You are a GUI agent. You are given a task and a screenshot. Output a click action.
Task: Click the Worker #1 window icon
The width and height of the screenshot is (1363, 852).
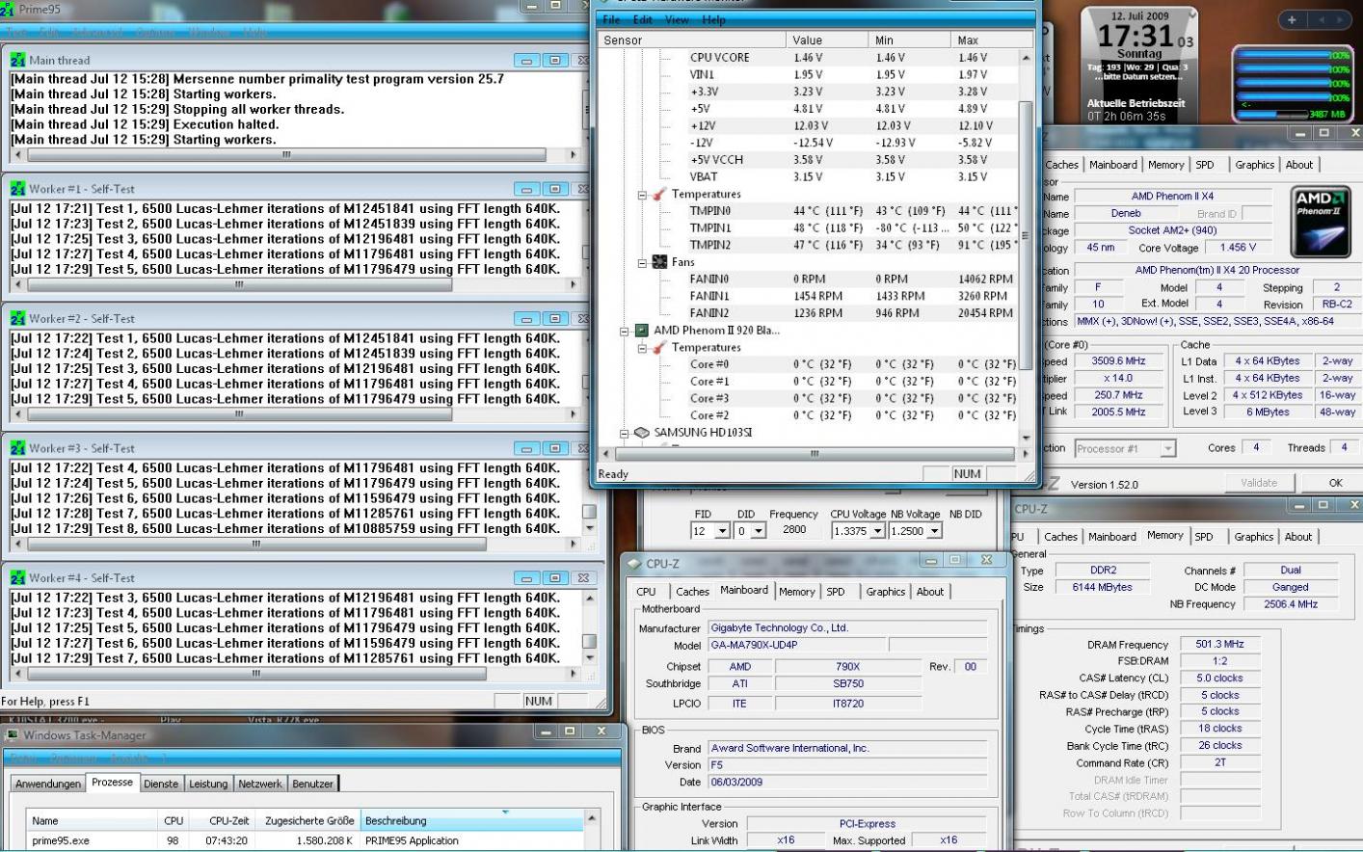(18, 189)
